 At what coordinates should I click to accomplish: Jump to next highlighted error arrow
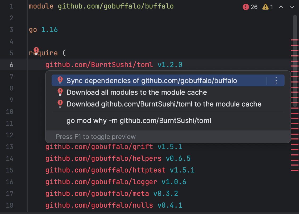point(292,7)
